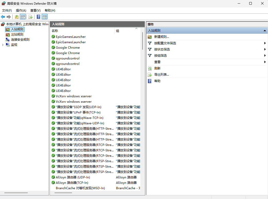The height and width of the screenshot is (199, 268).
Task: Select 出站规则 in the tree
Action: [17, 34]
